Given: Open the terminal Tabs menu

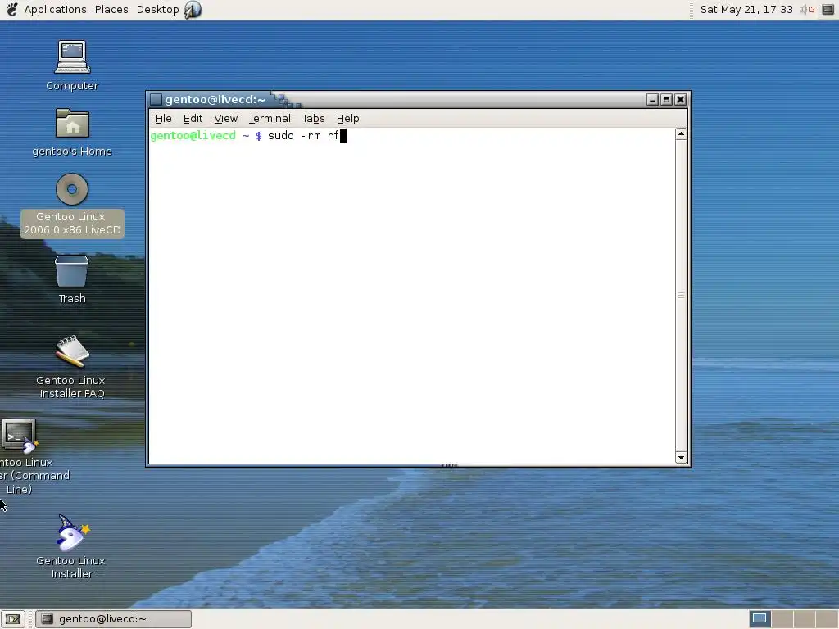Looking at the screenshot, I should tap(313, 119).
